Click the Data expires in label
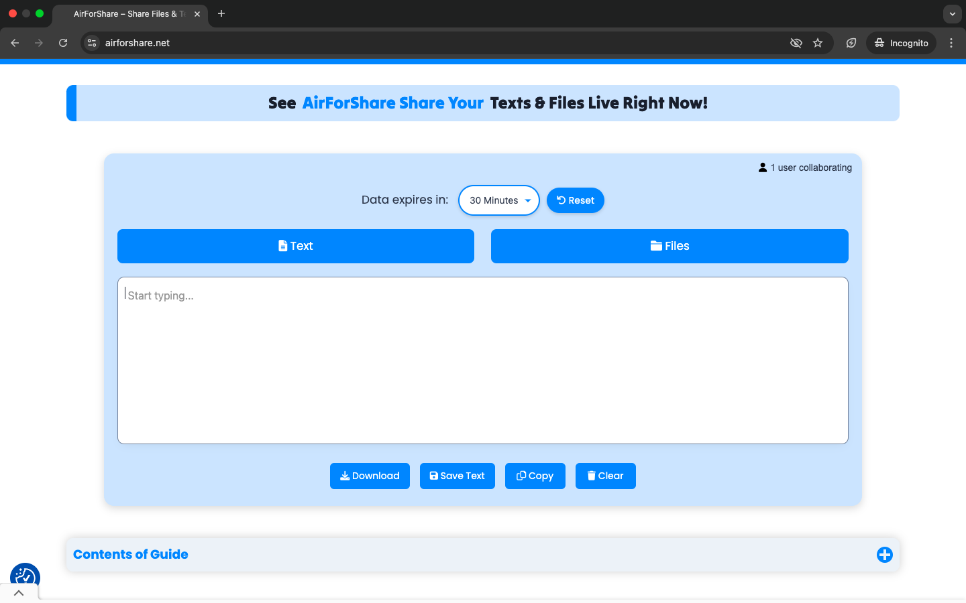Viewport: 966px width, 603px height. coord(405,200)
